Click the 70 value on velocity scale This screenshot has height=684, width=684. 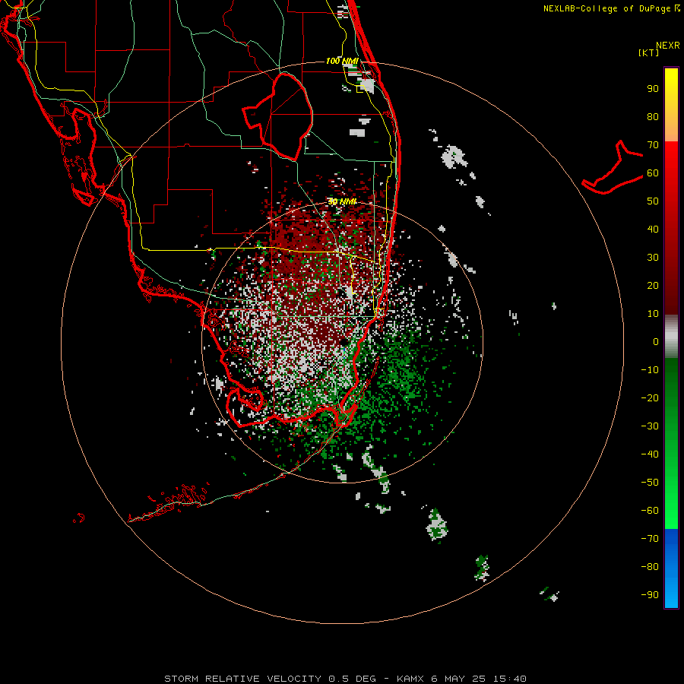[x=653, y=145]
